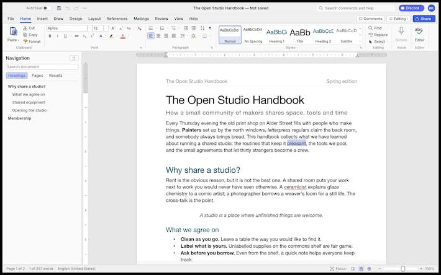Click Find in the Editing group
The height and width of the screenshot is (275, 441).
[x=375, y=28]
